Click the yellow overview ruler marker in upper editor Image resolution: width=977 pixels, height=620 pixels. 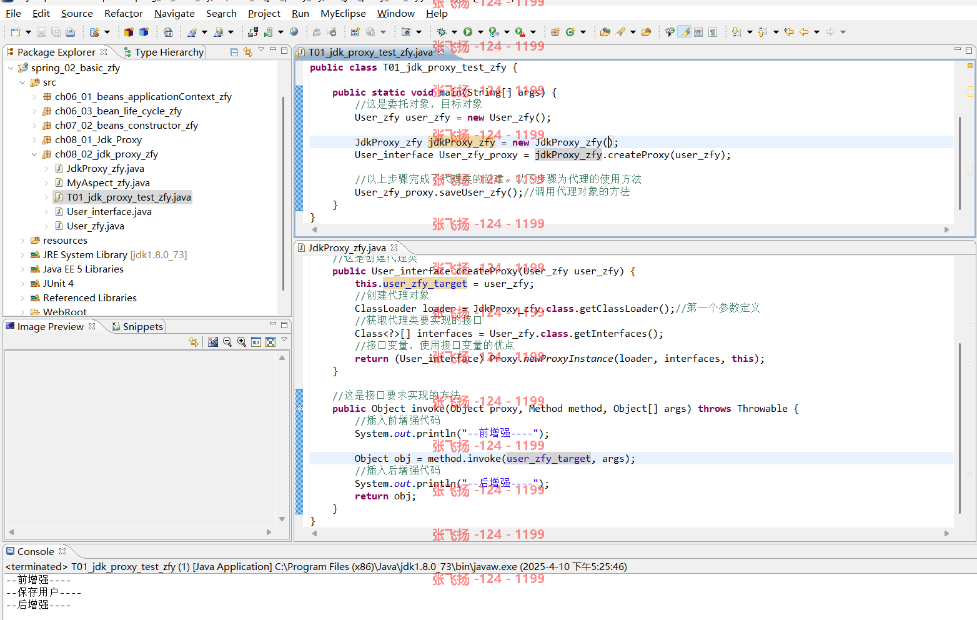coord(970,66)
